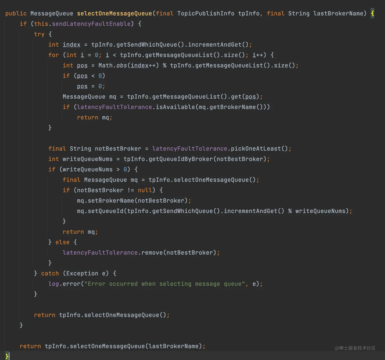Click 'return mq;' inside the for loop
The image size is (385, 360).
tap(94, 118)
